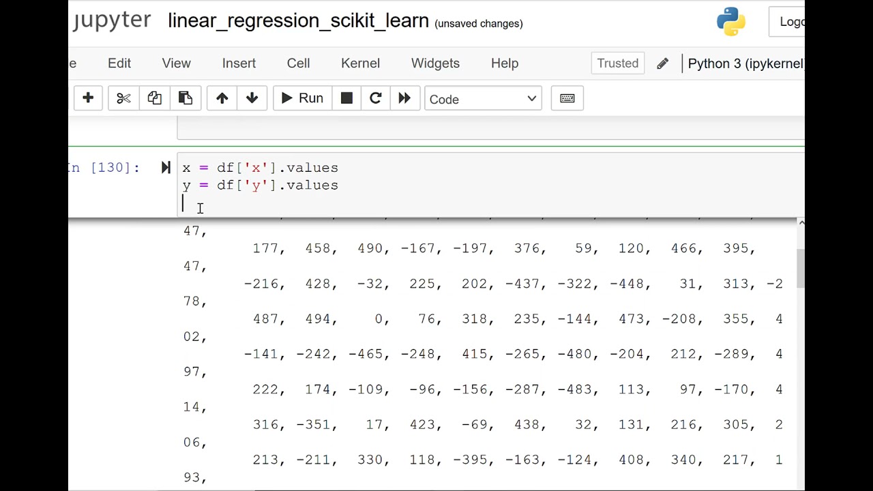The height and width of the screenshot is (491, 873).
Task: Click the Python 3 (ipykernel) kernel name
Action: tap(745, 63)
